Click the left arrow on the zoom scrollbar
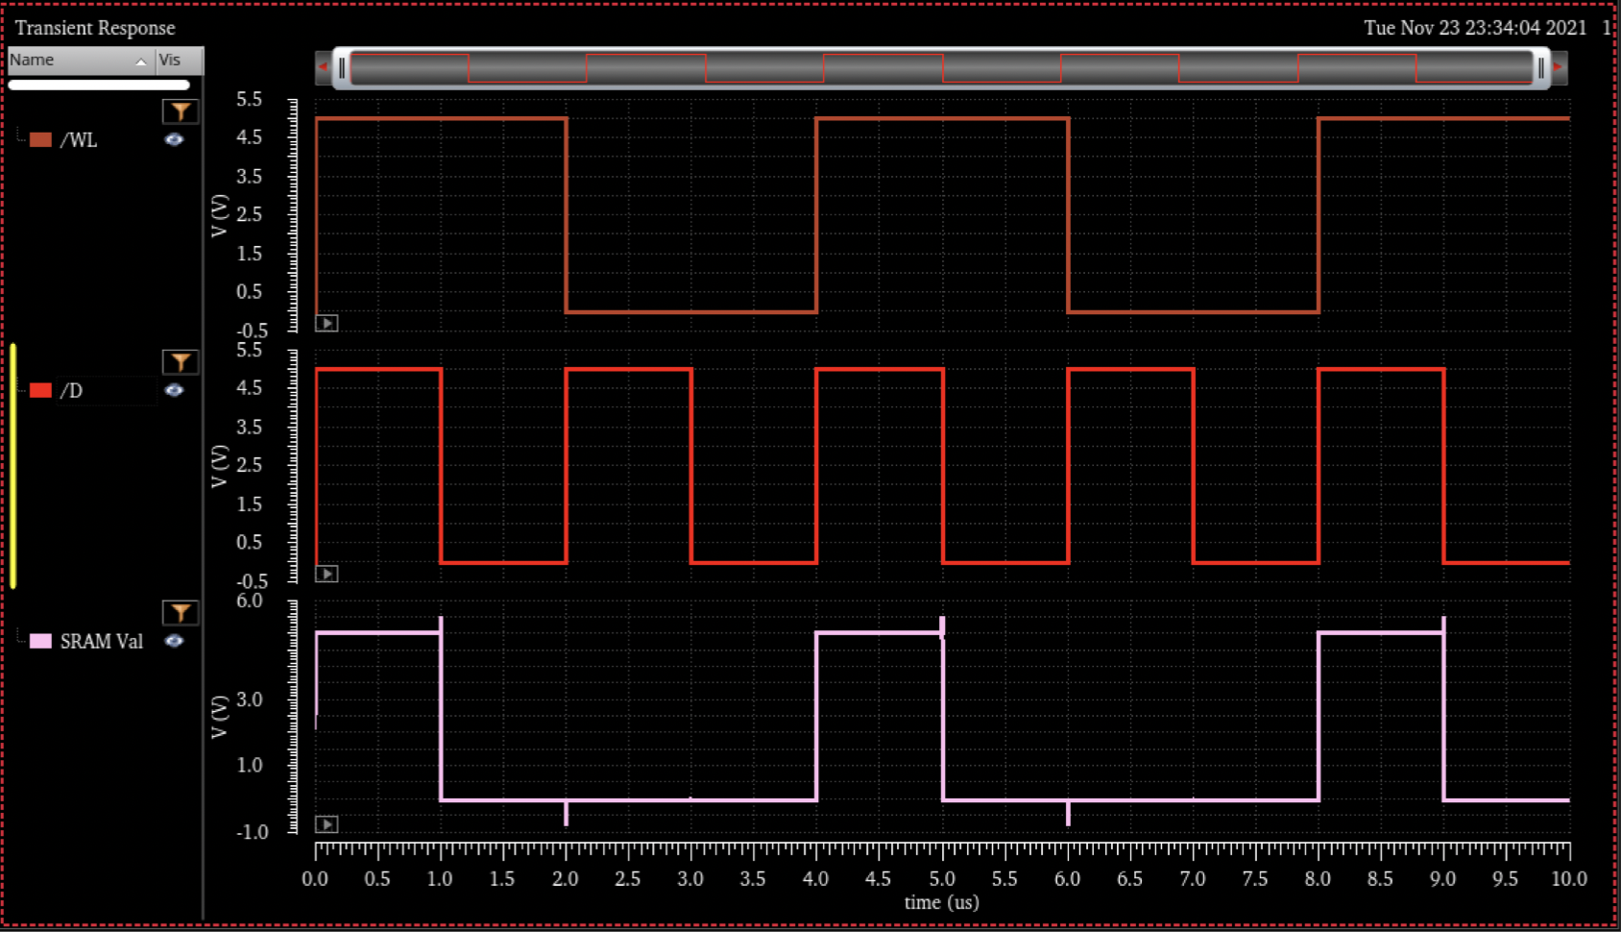This screenshot has width=1621, height=932. coord(323,67)
